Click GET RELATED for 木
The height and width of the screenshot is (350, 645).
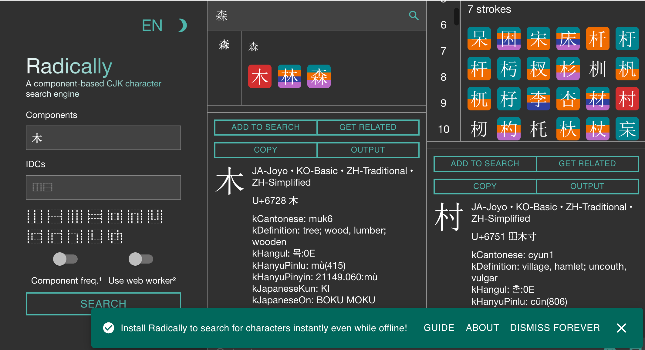(x=368, y=127)
